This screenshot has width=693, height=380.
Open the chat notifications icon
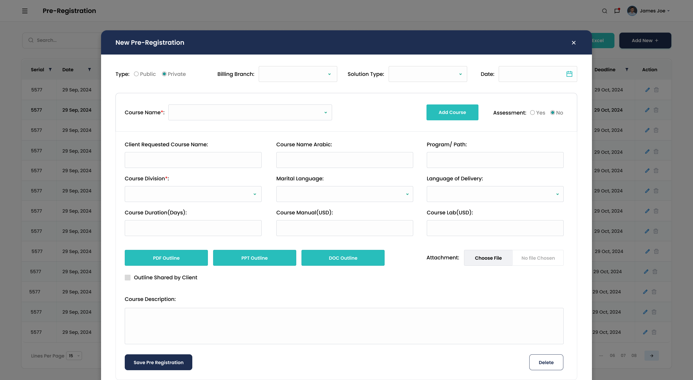(617, 11)
